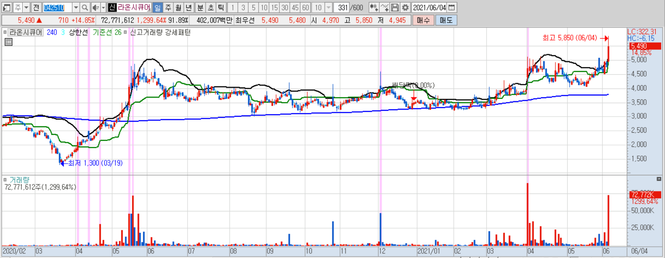
Task: Toggle the square before 신고거래량 강세패턴
Action: [x=125, y=32]
